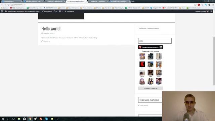Open the Chrome menu icon beside the extensions
This screenshot has width=215, height=121.
[x=213, y=5]
